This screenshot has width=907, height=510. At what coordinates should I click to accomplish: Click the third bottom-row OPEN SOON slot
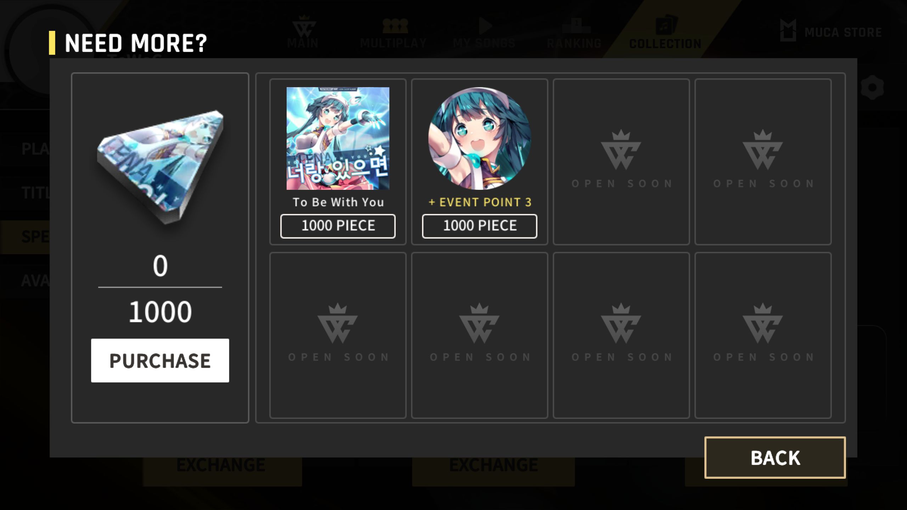coord(621,335)
